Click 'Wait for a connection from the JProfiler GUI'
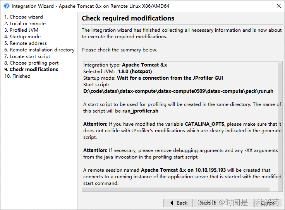285x210 pixels. (x=170, y=78)
